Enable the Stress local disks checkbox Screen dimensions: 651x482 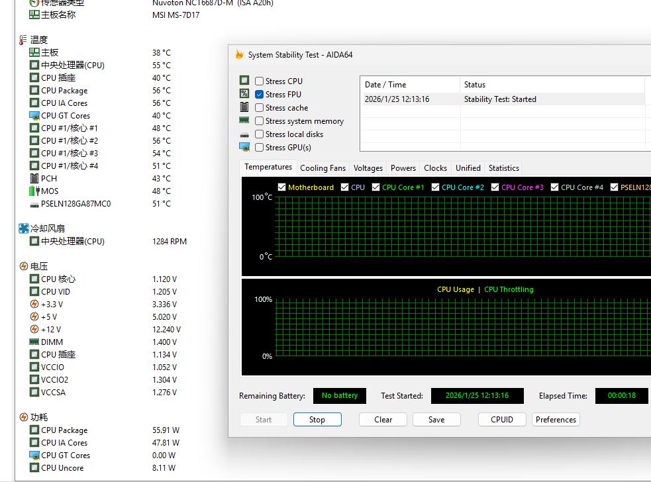(259, 134)
